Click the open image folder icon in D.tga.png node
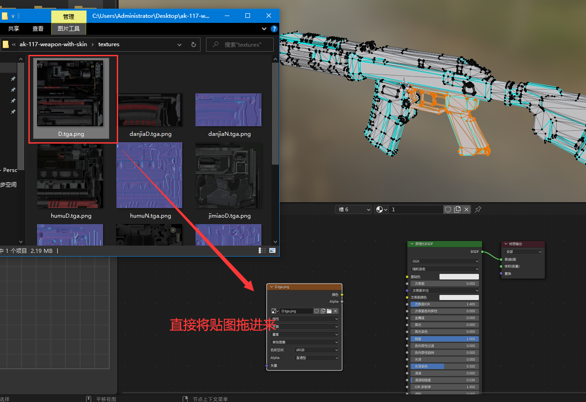This screenshot has width=586, height=402. 329,311
